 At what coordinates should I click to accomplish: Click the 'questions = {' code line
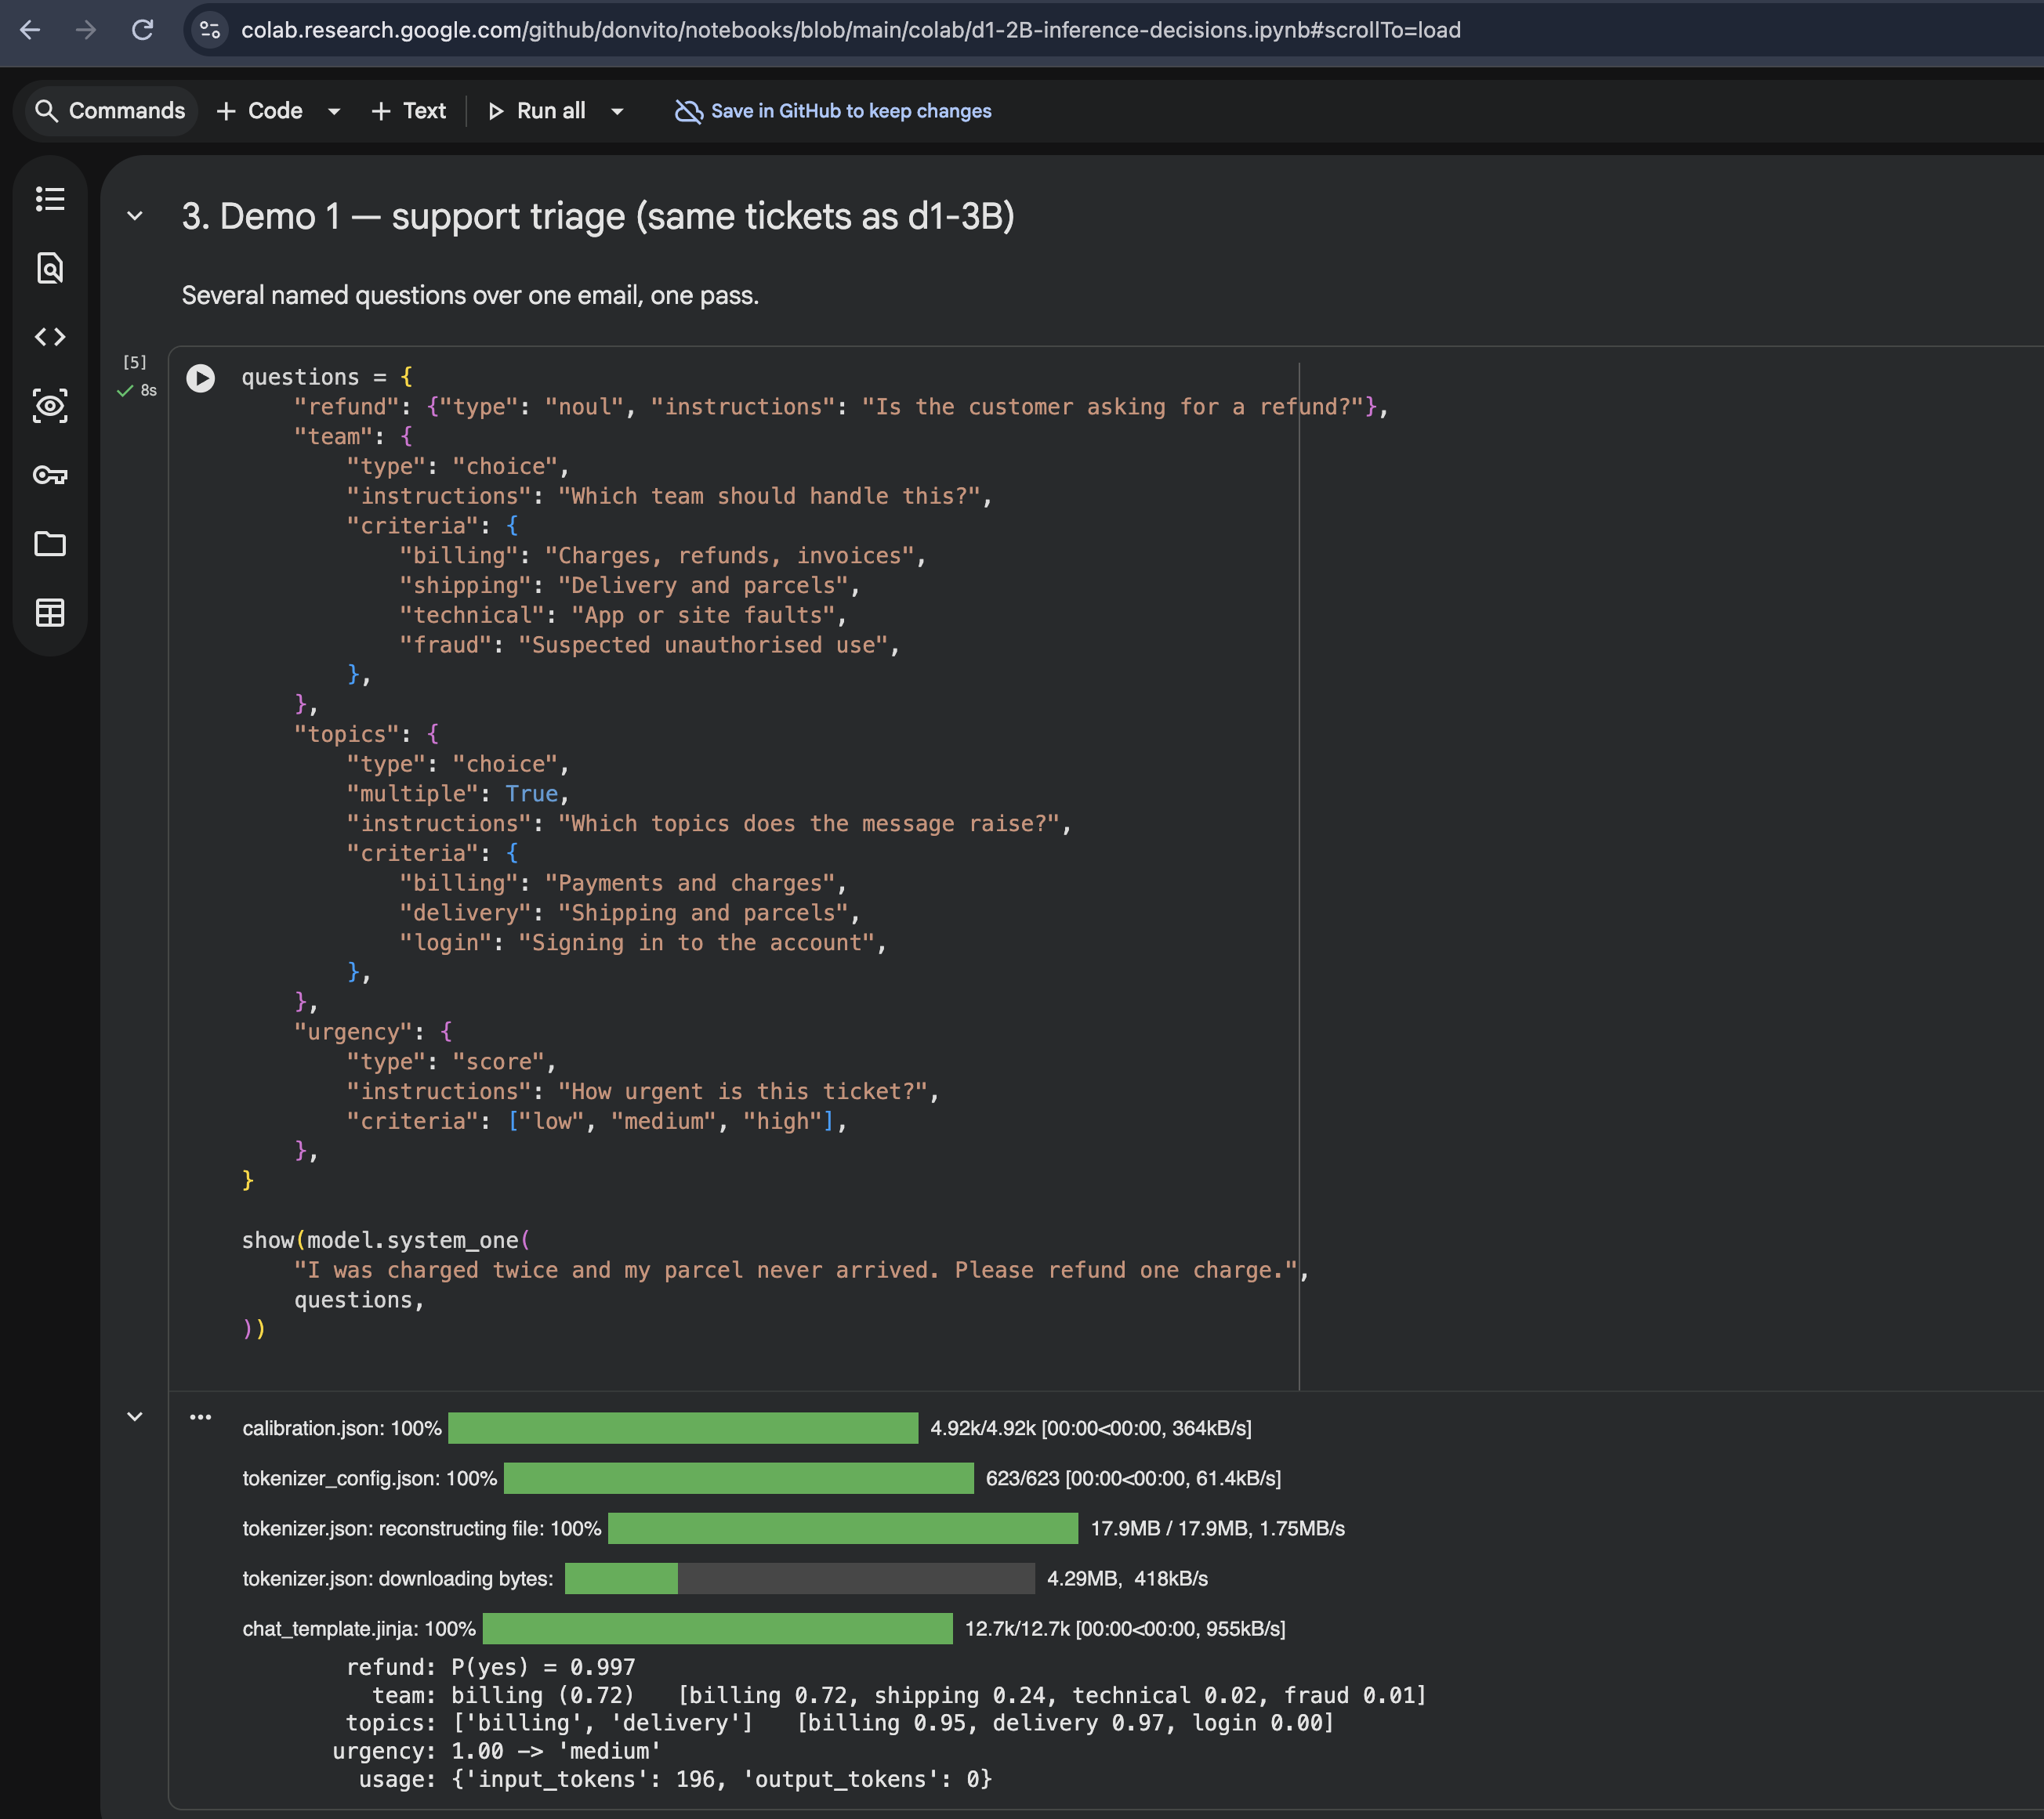coord(327,378)
